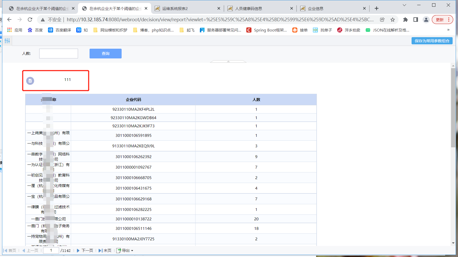Close the 企业信息 tab

[x=364, y=8]
